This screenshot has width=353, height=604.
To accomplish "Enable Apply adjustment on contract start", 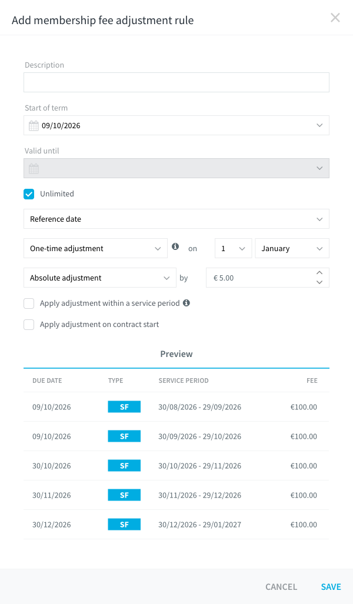I will point(29,325).
